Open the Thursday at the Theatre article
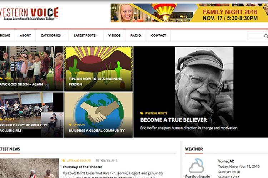Viewport: 268px width, 178px height. (83, 167)
